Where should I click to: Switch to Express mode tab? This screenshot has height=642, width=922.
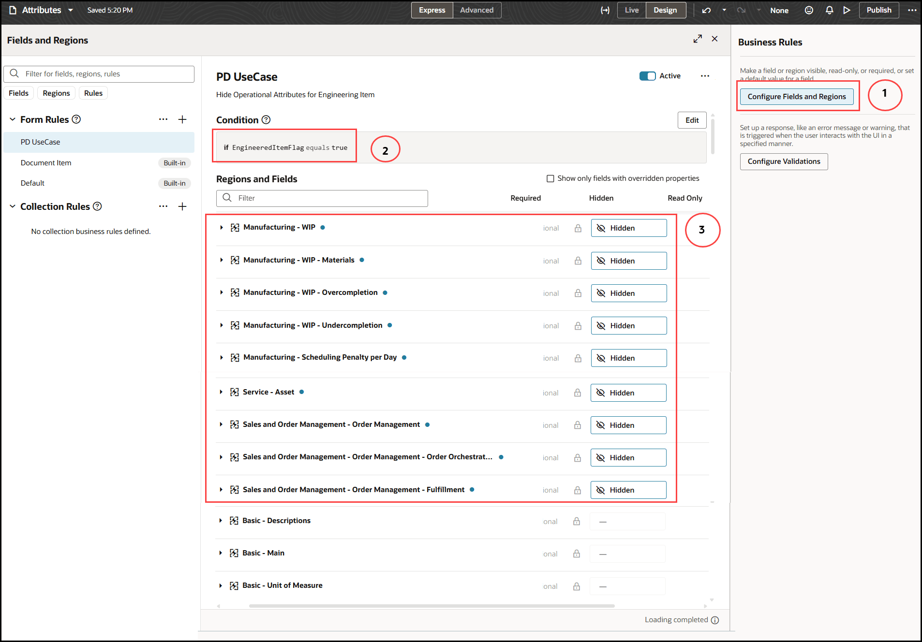click(432, 10)
